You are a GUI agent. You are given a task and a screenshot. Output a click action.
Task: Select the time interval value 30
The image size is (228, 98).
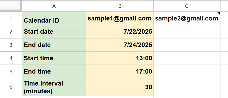coord(120,87)
